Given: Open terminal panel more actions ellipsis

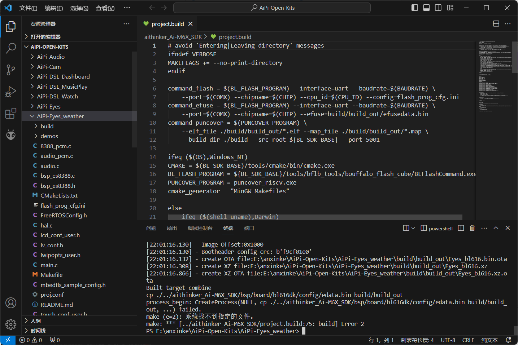Looking at the screenshot, I should (x=484, y=228).
